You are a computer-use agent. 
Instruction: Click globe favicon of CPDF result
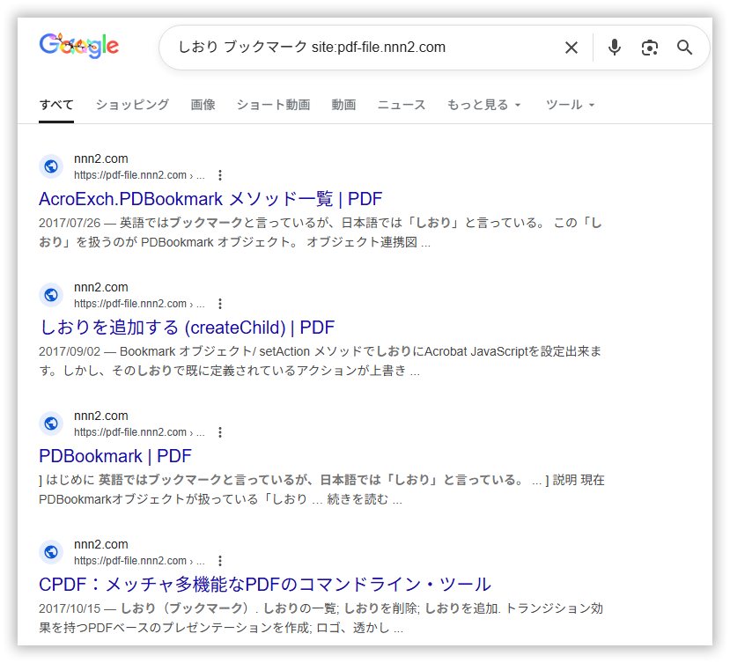click(x=51, y=552)
